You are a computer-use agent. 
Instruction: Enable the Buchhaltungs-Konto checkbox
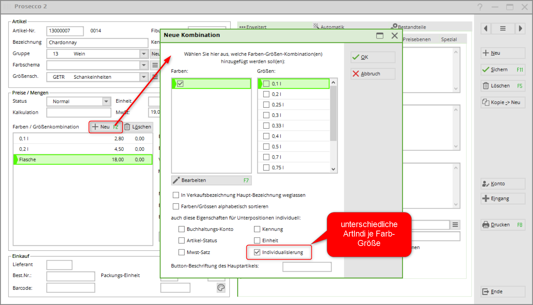(x=181, y=229)
